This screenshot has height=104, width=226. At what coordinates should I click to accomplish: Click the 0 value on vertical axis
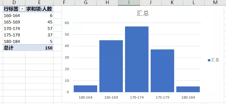(68, 92)
